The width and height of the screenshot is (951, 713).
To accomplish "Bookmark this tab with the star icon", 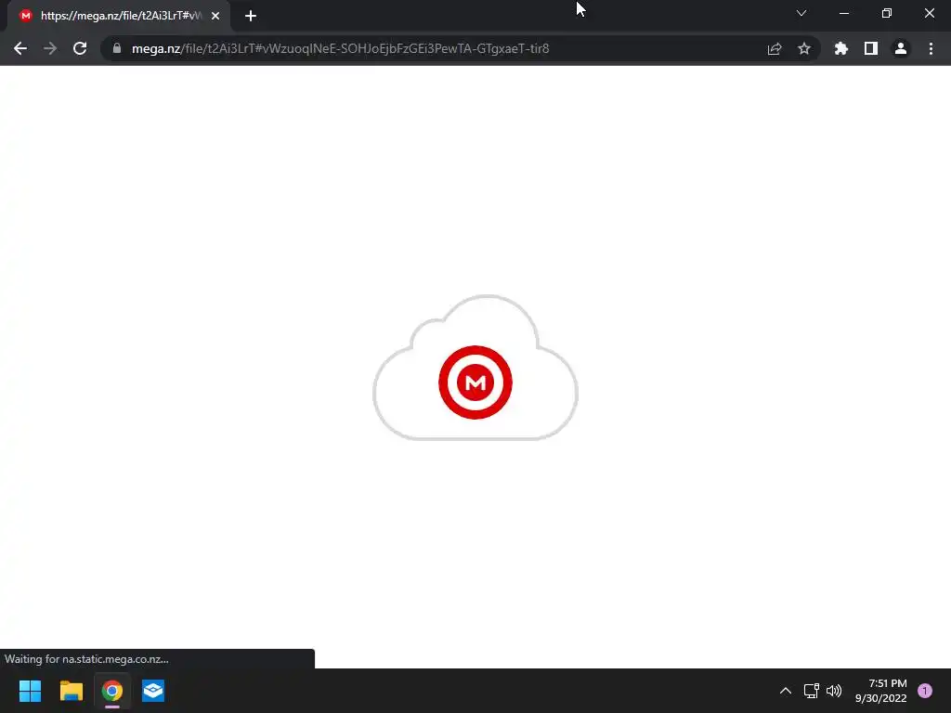I will point(804,48).
